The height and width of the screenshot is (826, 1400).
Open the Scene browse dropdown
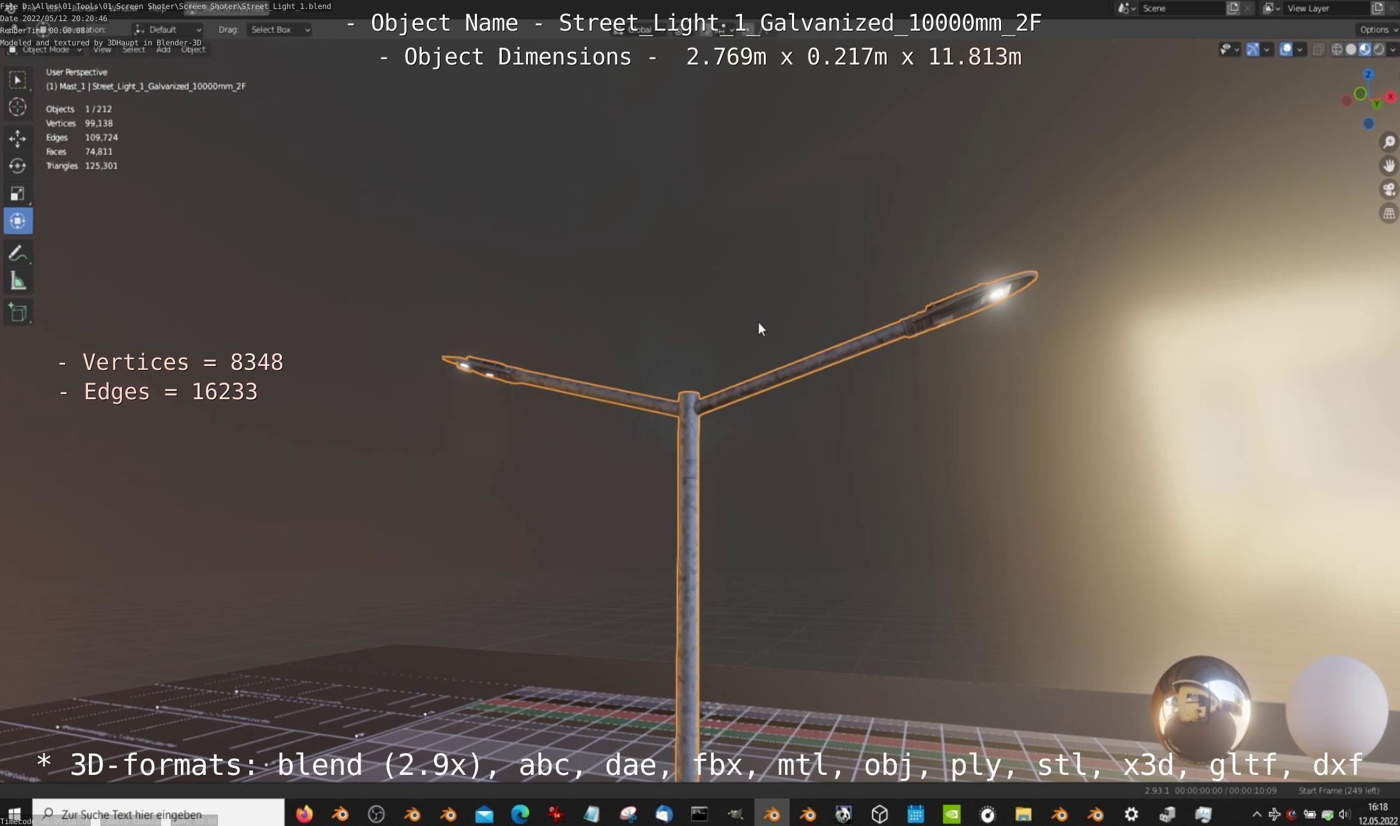pos(1127,8)
